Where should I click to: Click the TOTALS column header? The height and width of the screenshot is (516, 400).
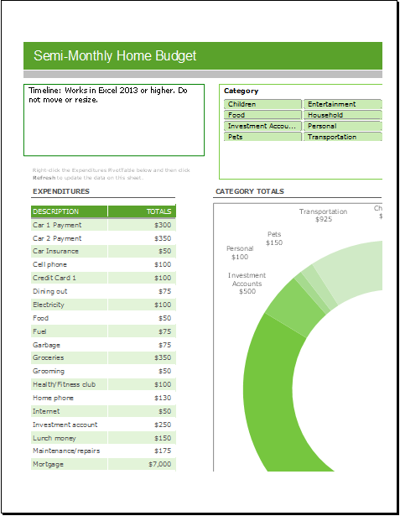142,211
